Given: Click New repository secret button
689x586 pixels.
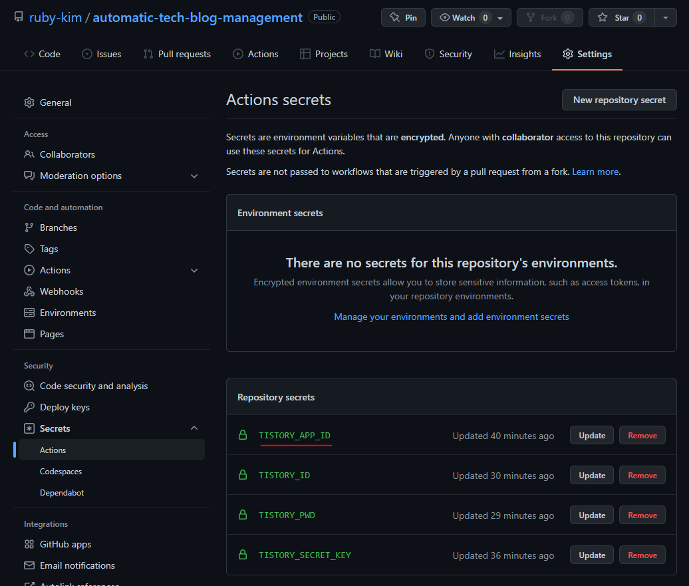Looking at the screenshot, I should (619, 100).
